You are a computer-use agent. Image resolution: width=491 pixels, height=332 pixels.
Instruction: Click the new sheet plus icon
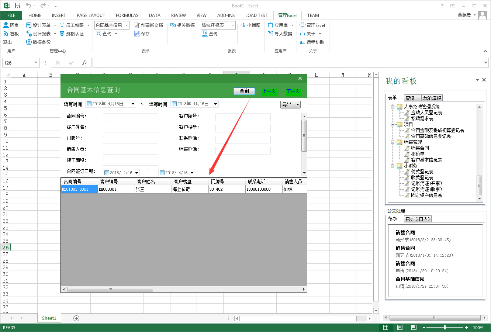click(x=76, y=318)
